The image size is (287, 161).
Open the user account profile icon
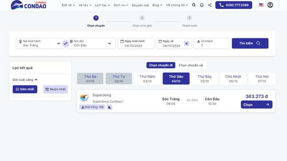tap(270, 5)
